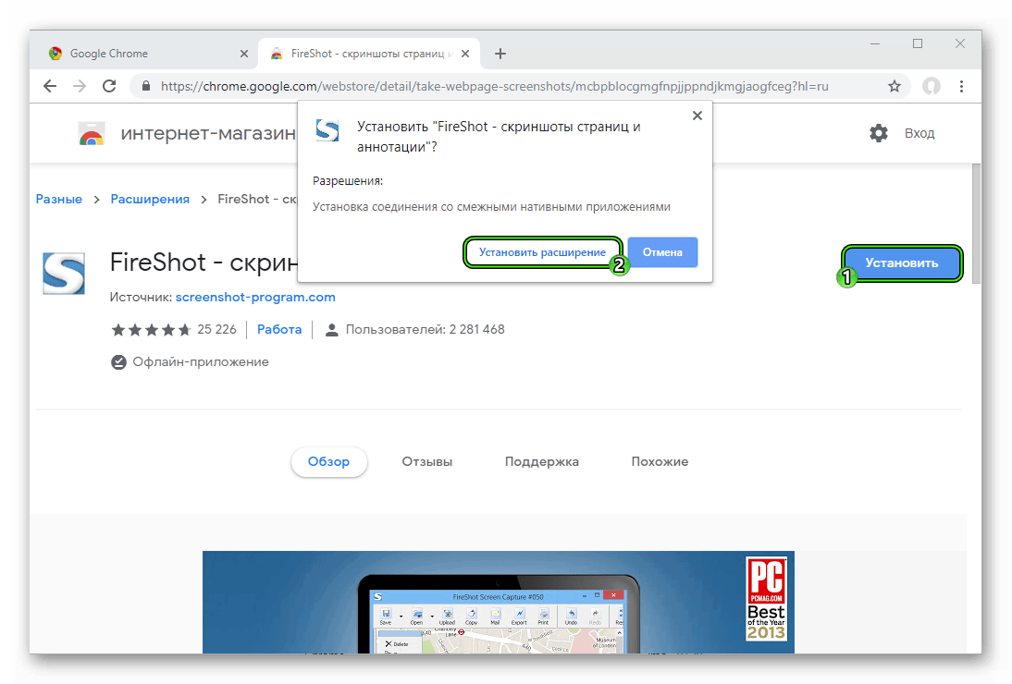This screenshot has width=1012, height=684.
Task: Click the users person icon
Action: 331,330
